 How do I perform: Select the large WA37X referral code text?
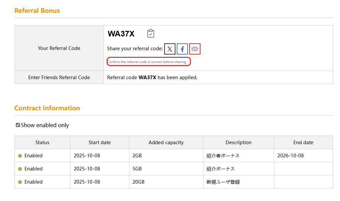click(121, 33)
